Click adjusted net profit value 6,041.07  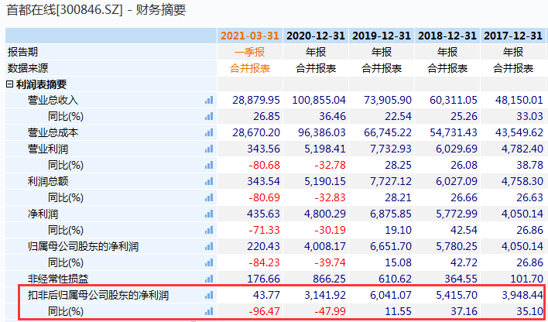pyautogui.click(x=391, y=296)
